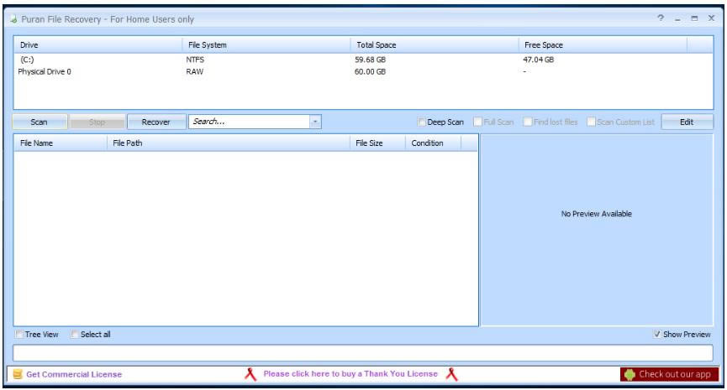
Task: Sort the drive list by Drive column
Action: [x=97, y=45]
